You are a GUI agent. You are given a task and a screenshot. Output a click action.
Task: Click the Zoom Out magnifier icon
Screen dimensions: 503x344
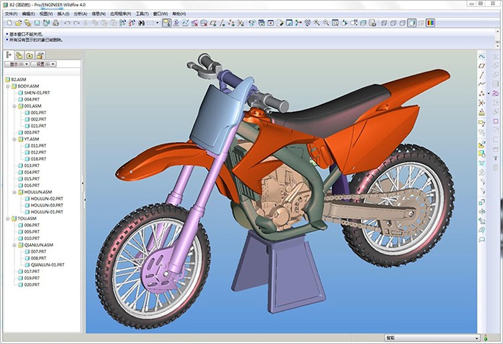(326, 23)
